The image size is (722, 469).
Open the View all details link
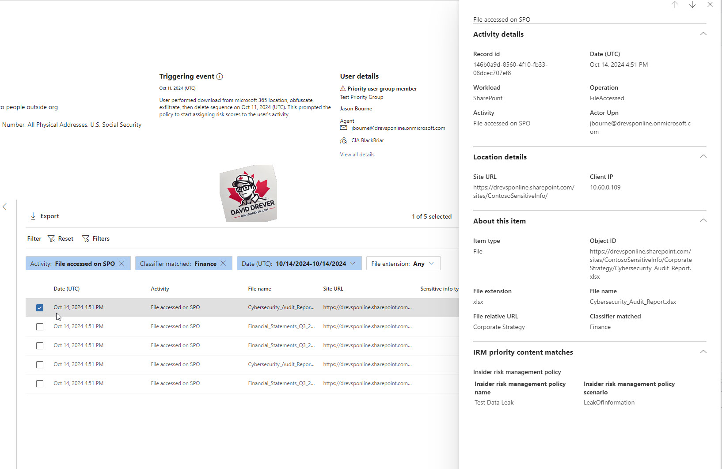(x=357, y=155)
